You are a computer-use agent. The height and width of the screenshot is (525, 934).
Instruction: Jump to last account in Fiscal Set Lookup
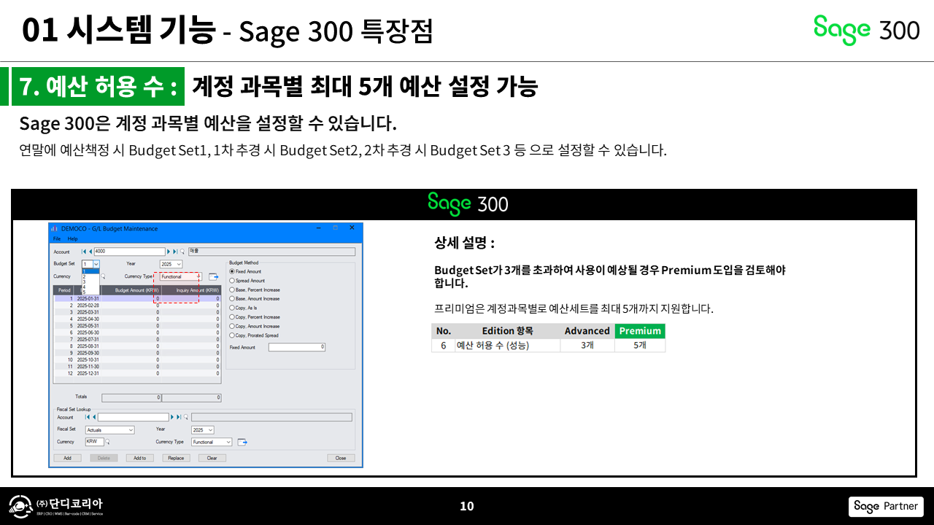tap(179, 417)
